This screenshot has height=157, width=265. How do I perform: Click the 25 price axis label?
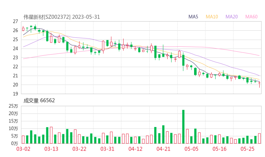coord(15,40)
